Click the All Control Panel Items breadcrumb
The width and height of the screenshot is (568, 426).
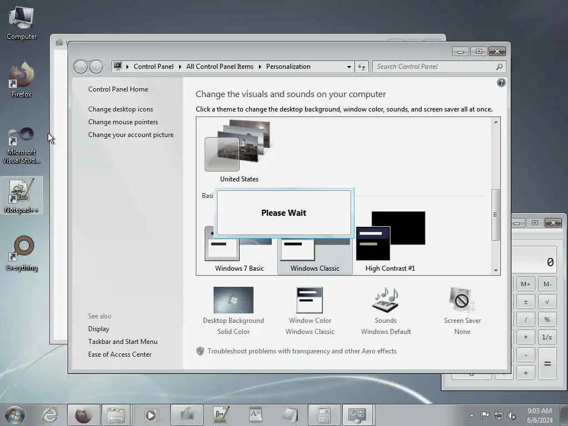click(x=220, y=67)
